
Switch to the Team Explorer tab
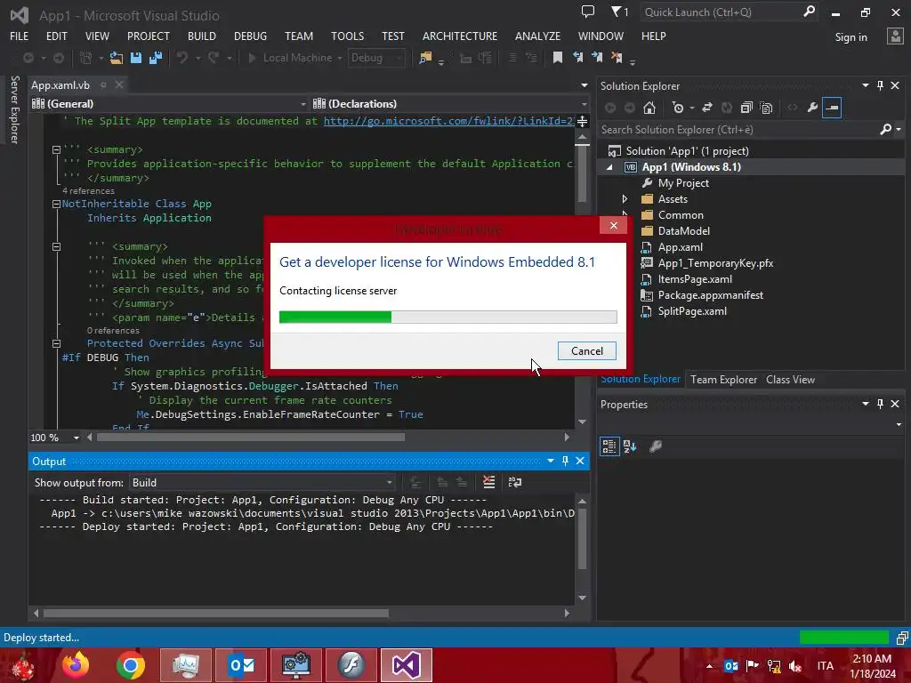pos(723,379)
